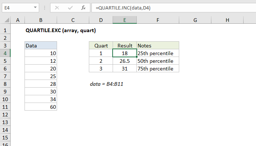Click the title cell QUARTILE.EXC (array, quart)
This screenshot has width=256, height=146.
click(x=61, y=30)
